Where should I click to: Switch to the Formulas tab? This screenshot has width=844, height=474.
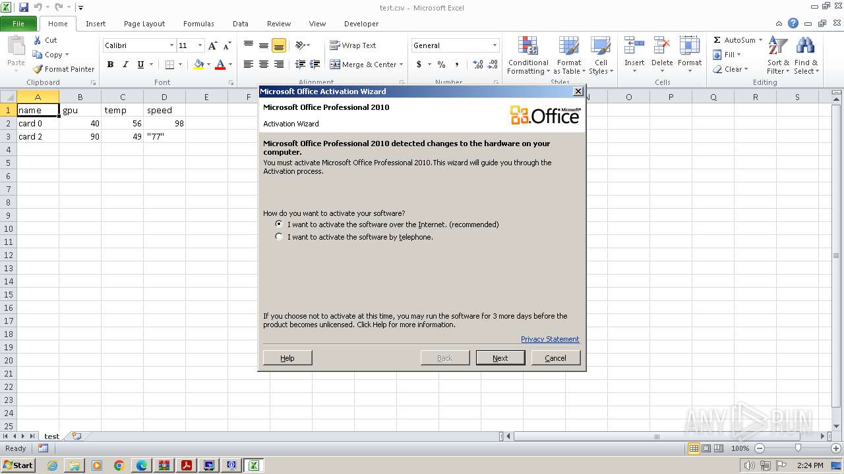tap(198, 24)
